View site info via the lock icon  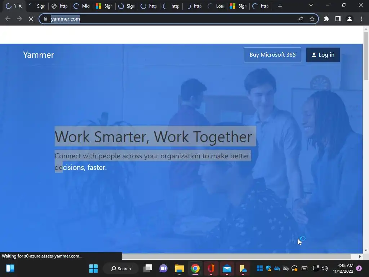click(x=45, y=19)
